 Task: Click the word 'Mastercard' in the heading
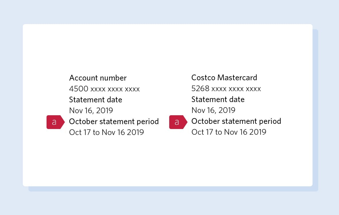click(x=237, y=78)
